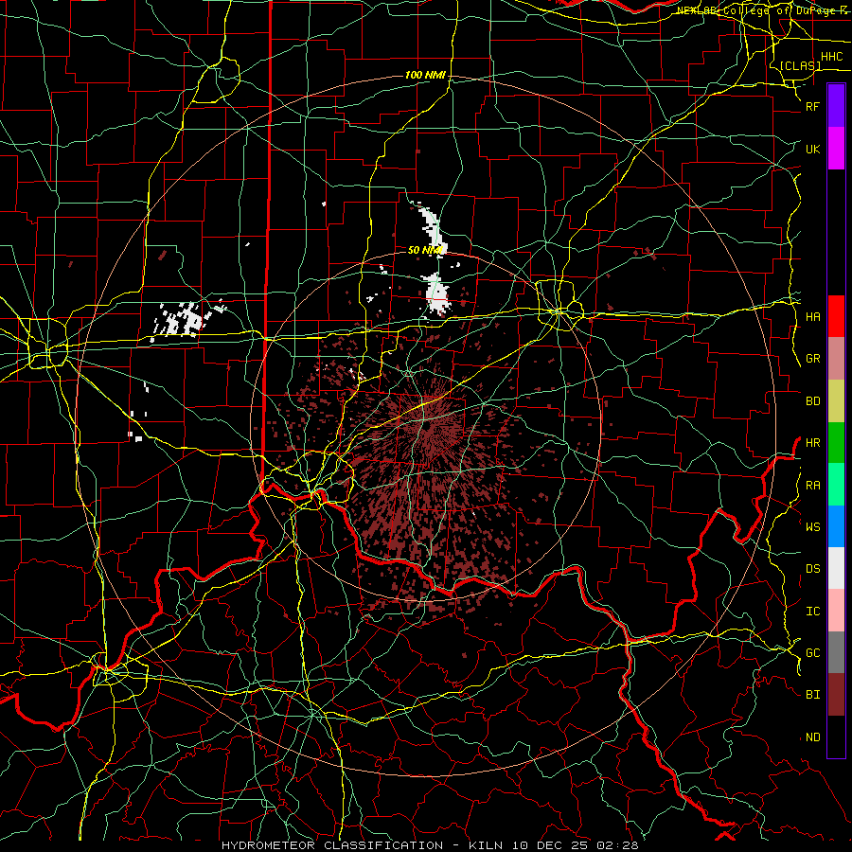The height and width of the screenshot is (852, 852).
Task: Select the 'HA' legend label
Action: pyautogui.click(x=813, y=316)
